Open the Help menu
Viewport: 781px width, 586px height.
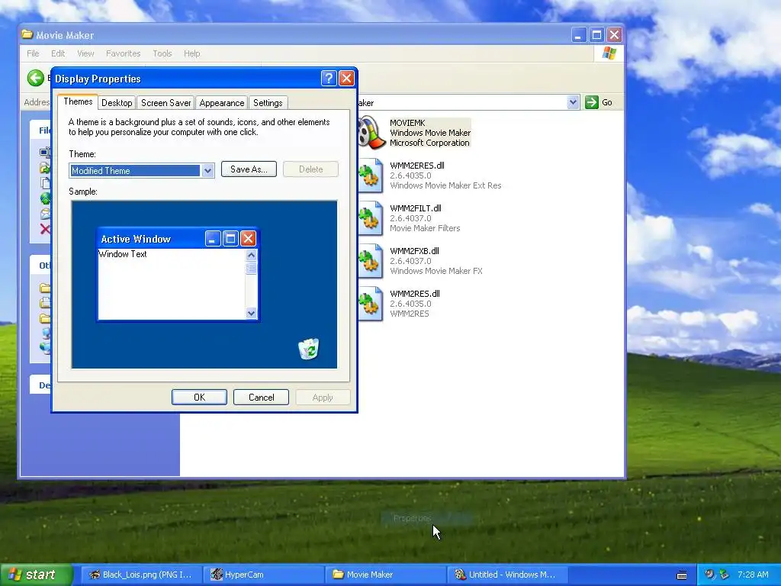click(x=191, y=53)
